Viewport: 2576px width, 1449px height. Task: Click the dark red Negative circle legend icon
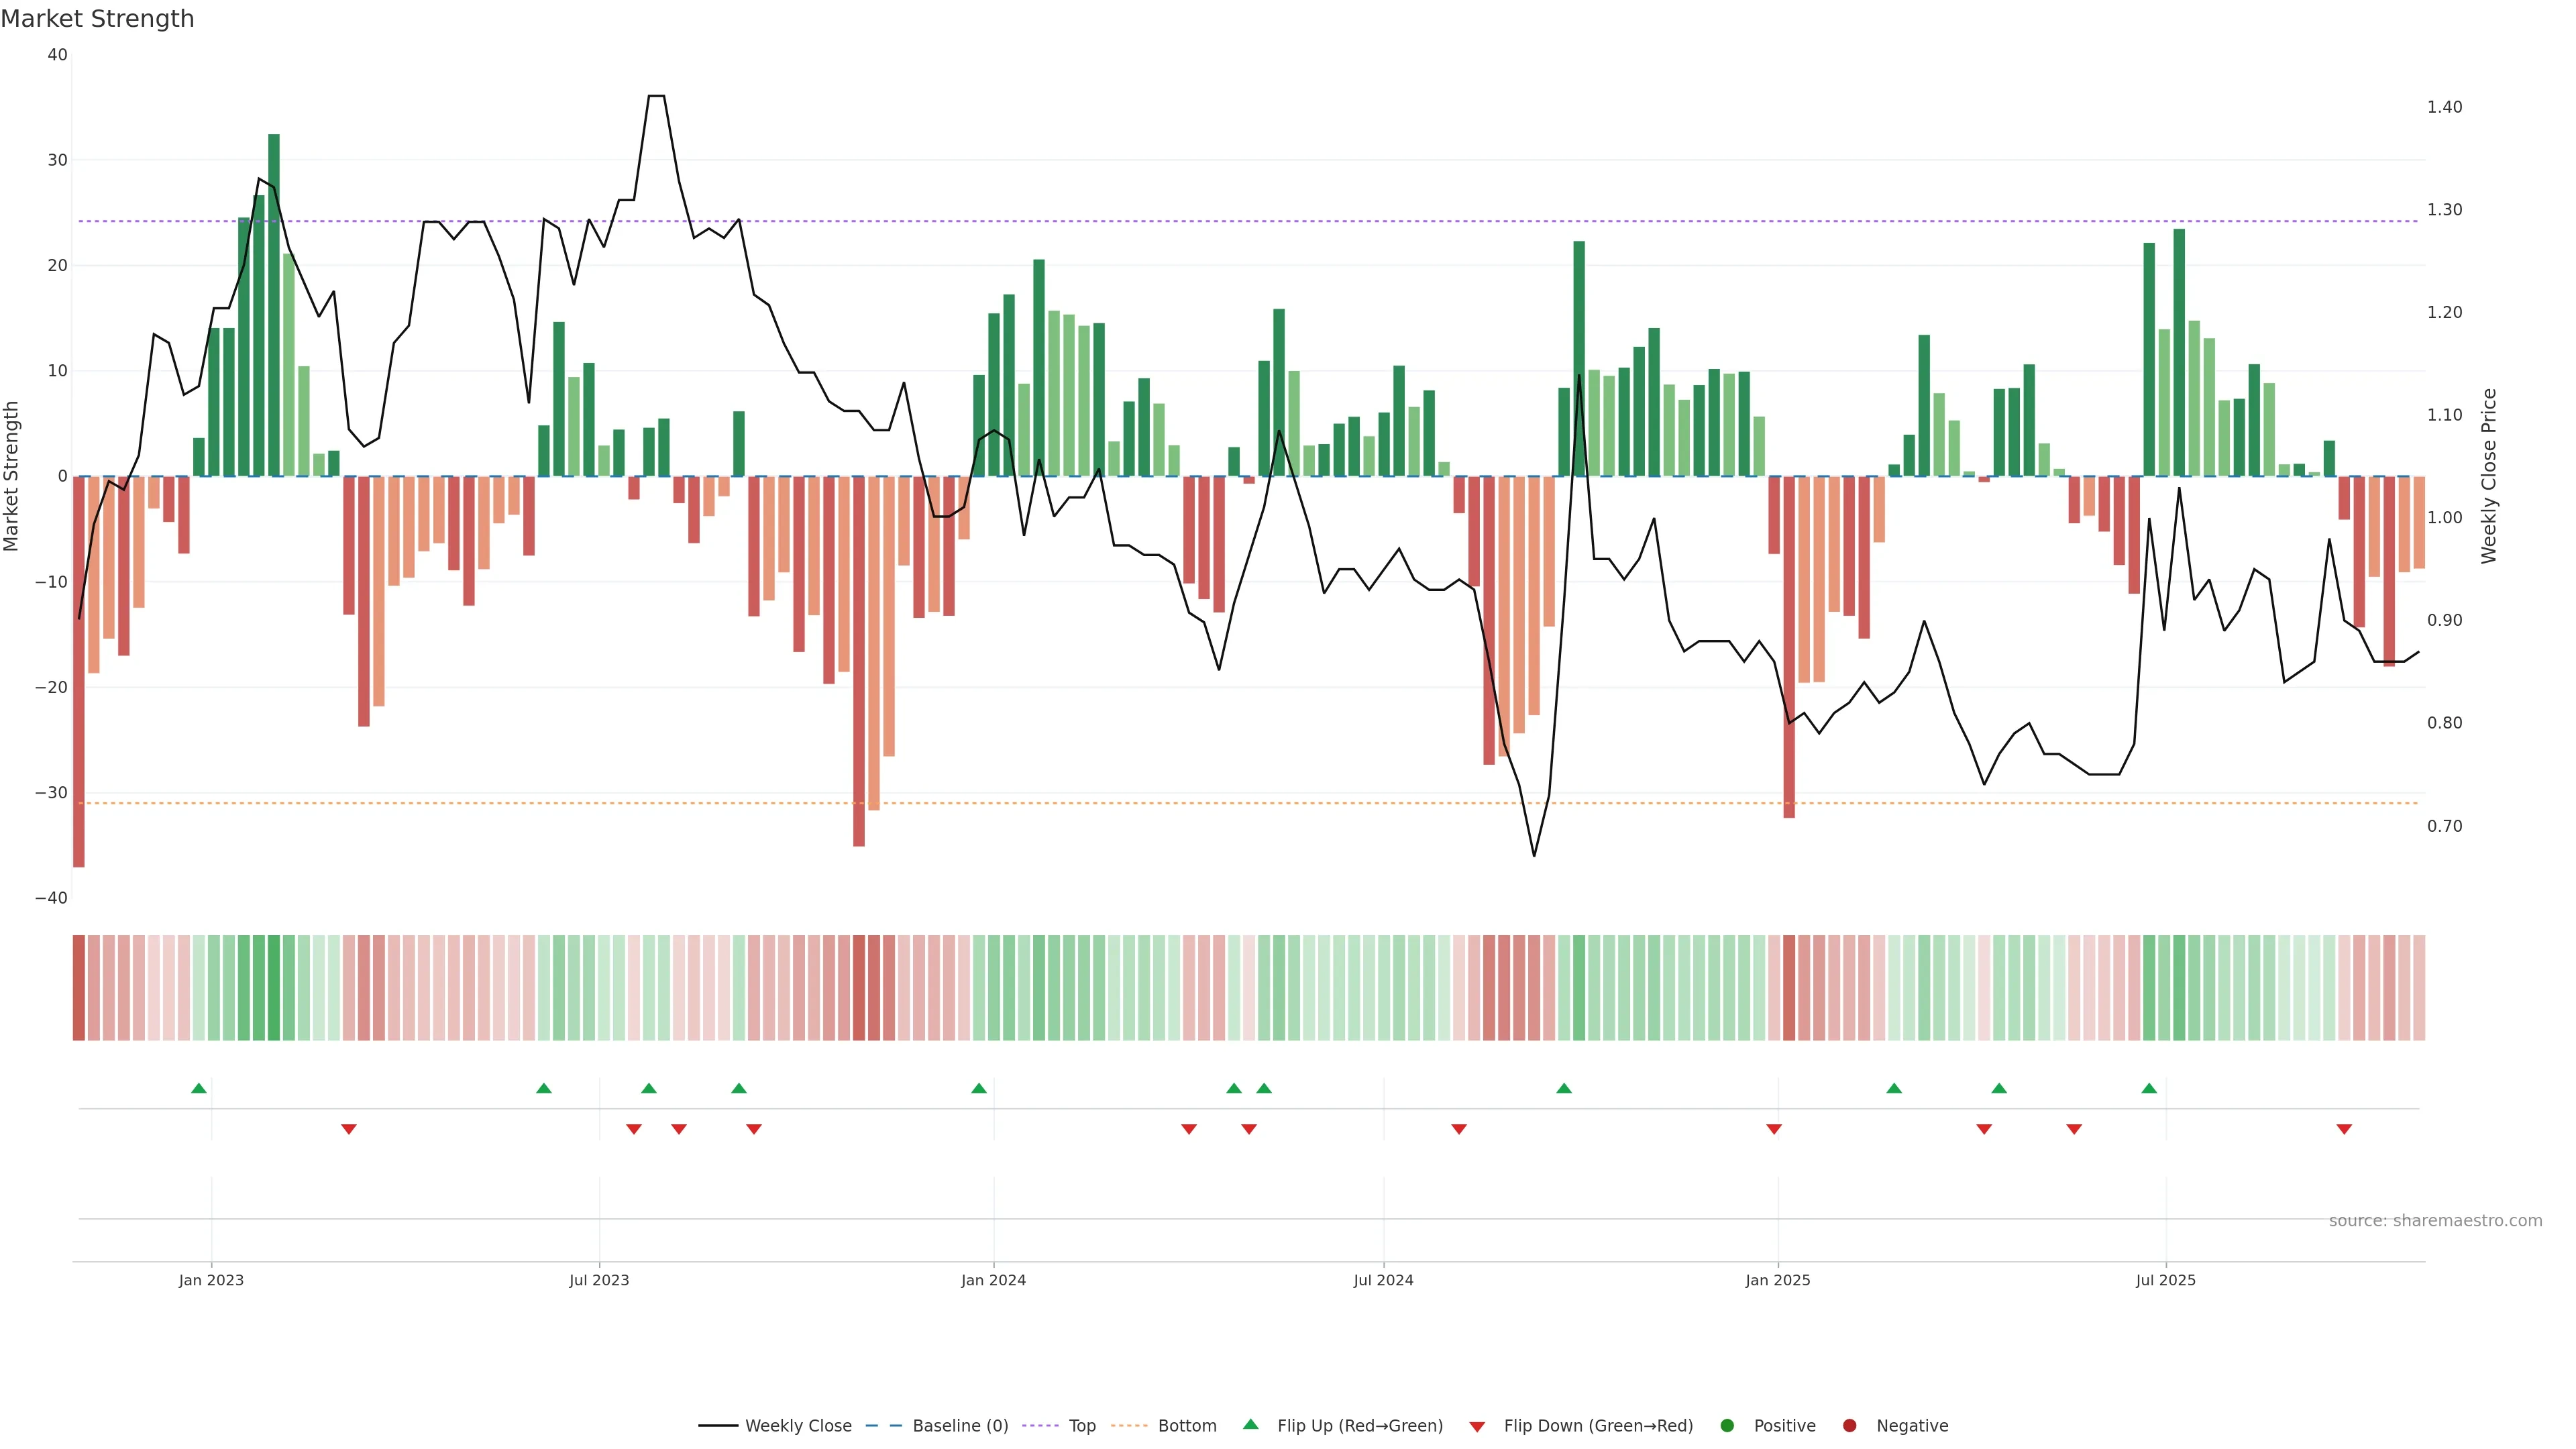pos(1849,1425)
